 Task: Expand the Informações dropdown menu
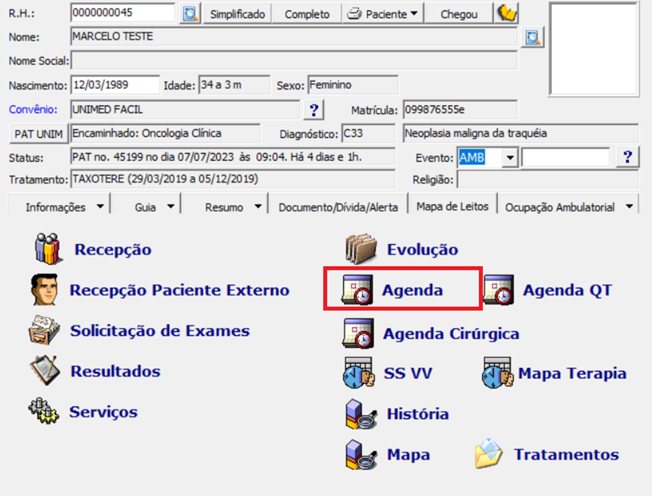click(100, 206)
